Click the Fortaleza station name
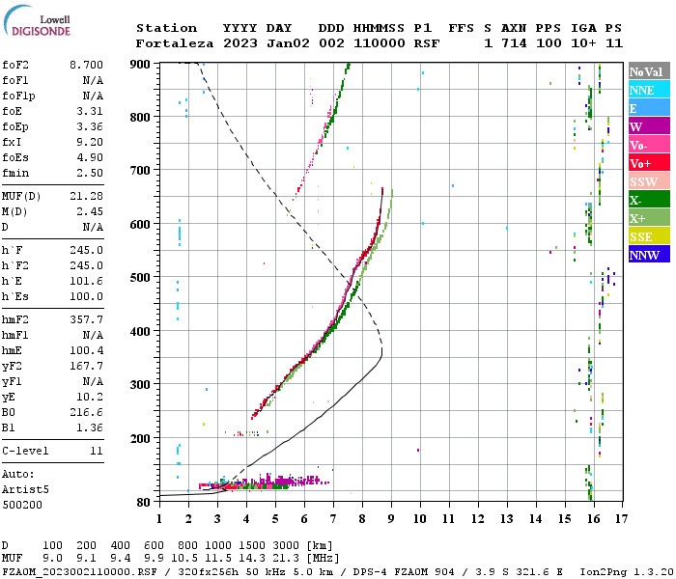The width and height of the screenshot is (676, 579). tap(175, 43)
